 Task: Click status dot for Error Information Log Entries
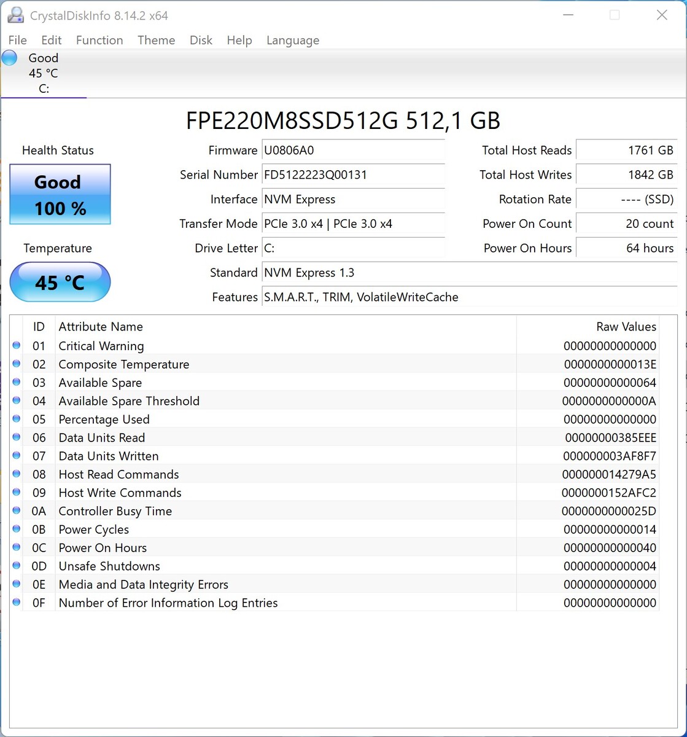[17, 603]
